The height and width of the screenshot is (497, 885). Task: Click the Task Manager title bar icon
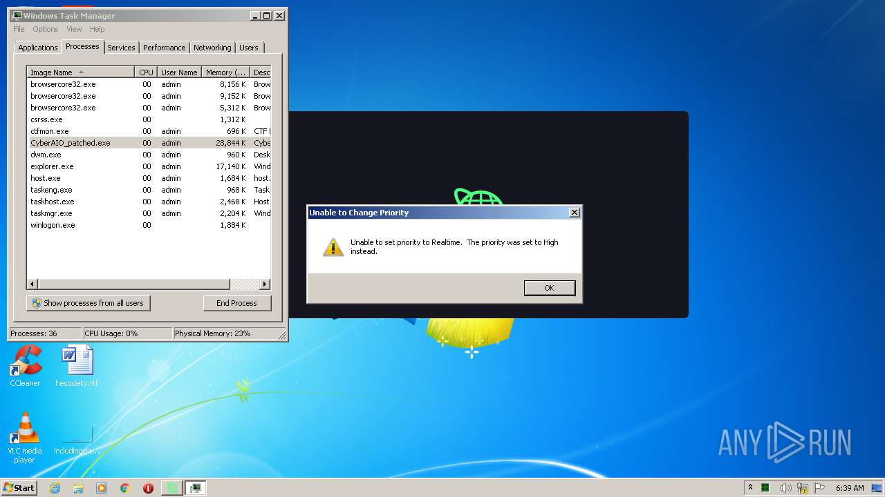[17, 15]
